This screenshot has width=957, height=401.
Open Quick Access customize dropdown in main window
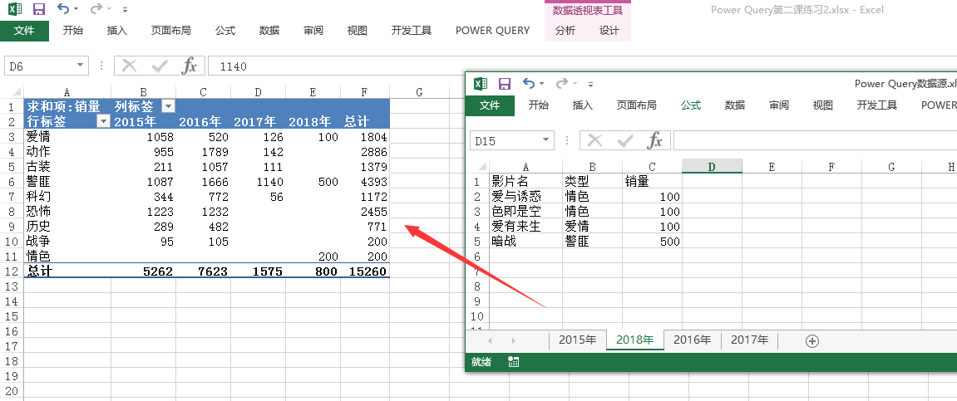pyautogui.click(x=125, y=10)
